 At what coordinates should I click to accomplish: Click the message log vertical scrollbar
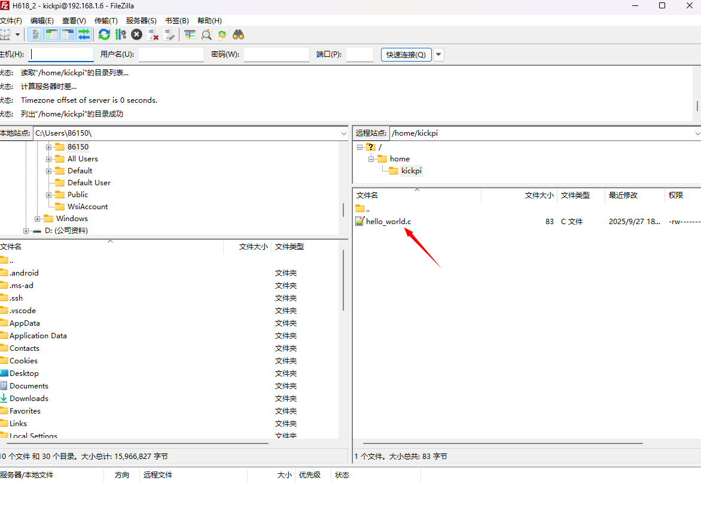click(x=697, y=106)
